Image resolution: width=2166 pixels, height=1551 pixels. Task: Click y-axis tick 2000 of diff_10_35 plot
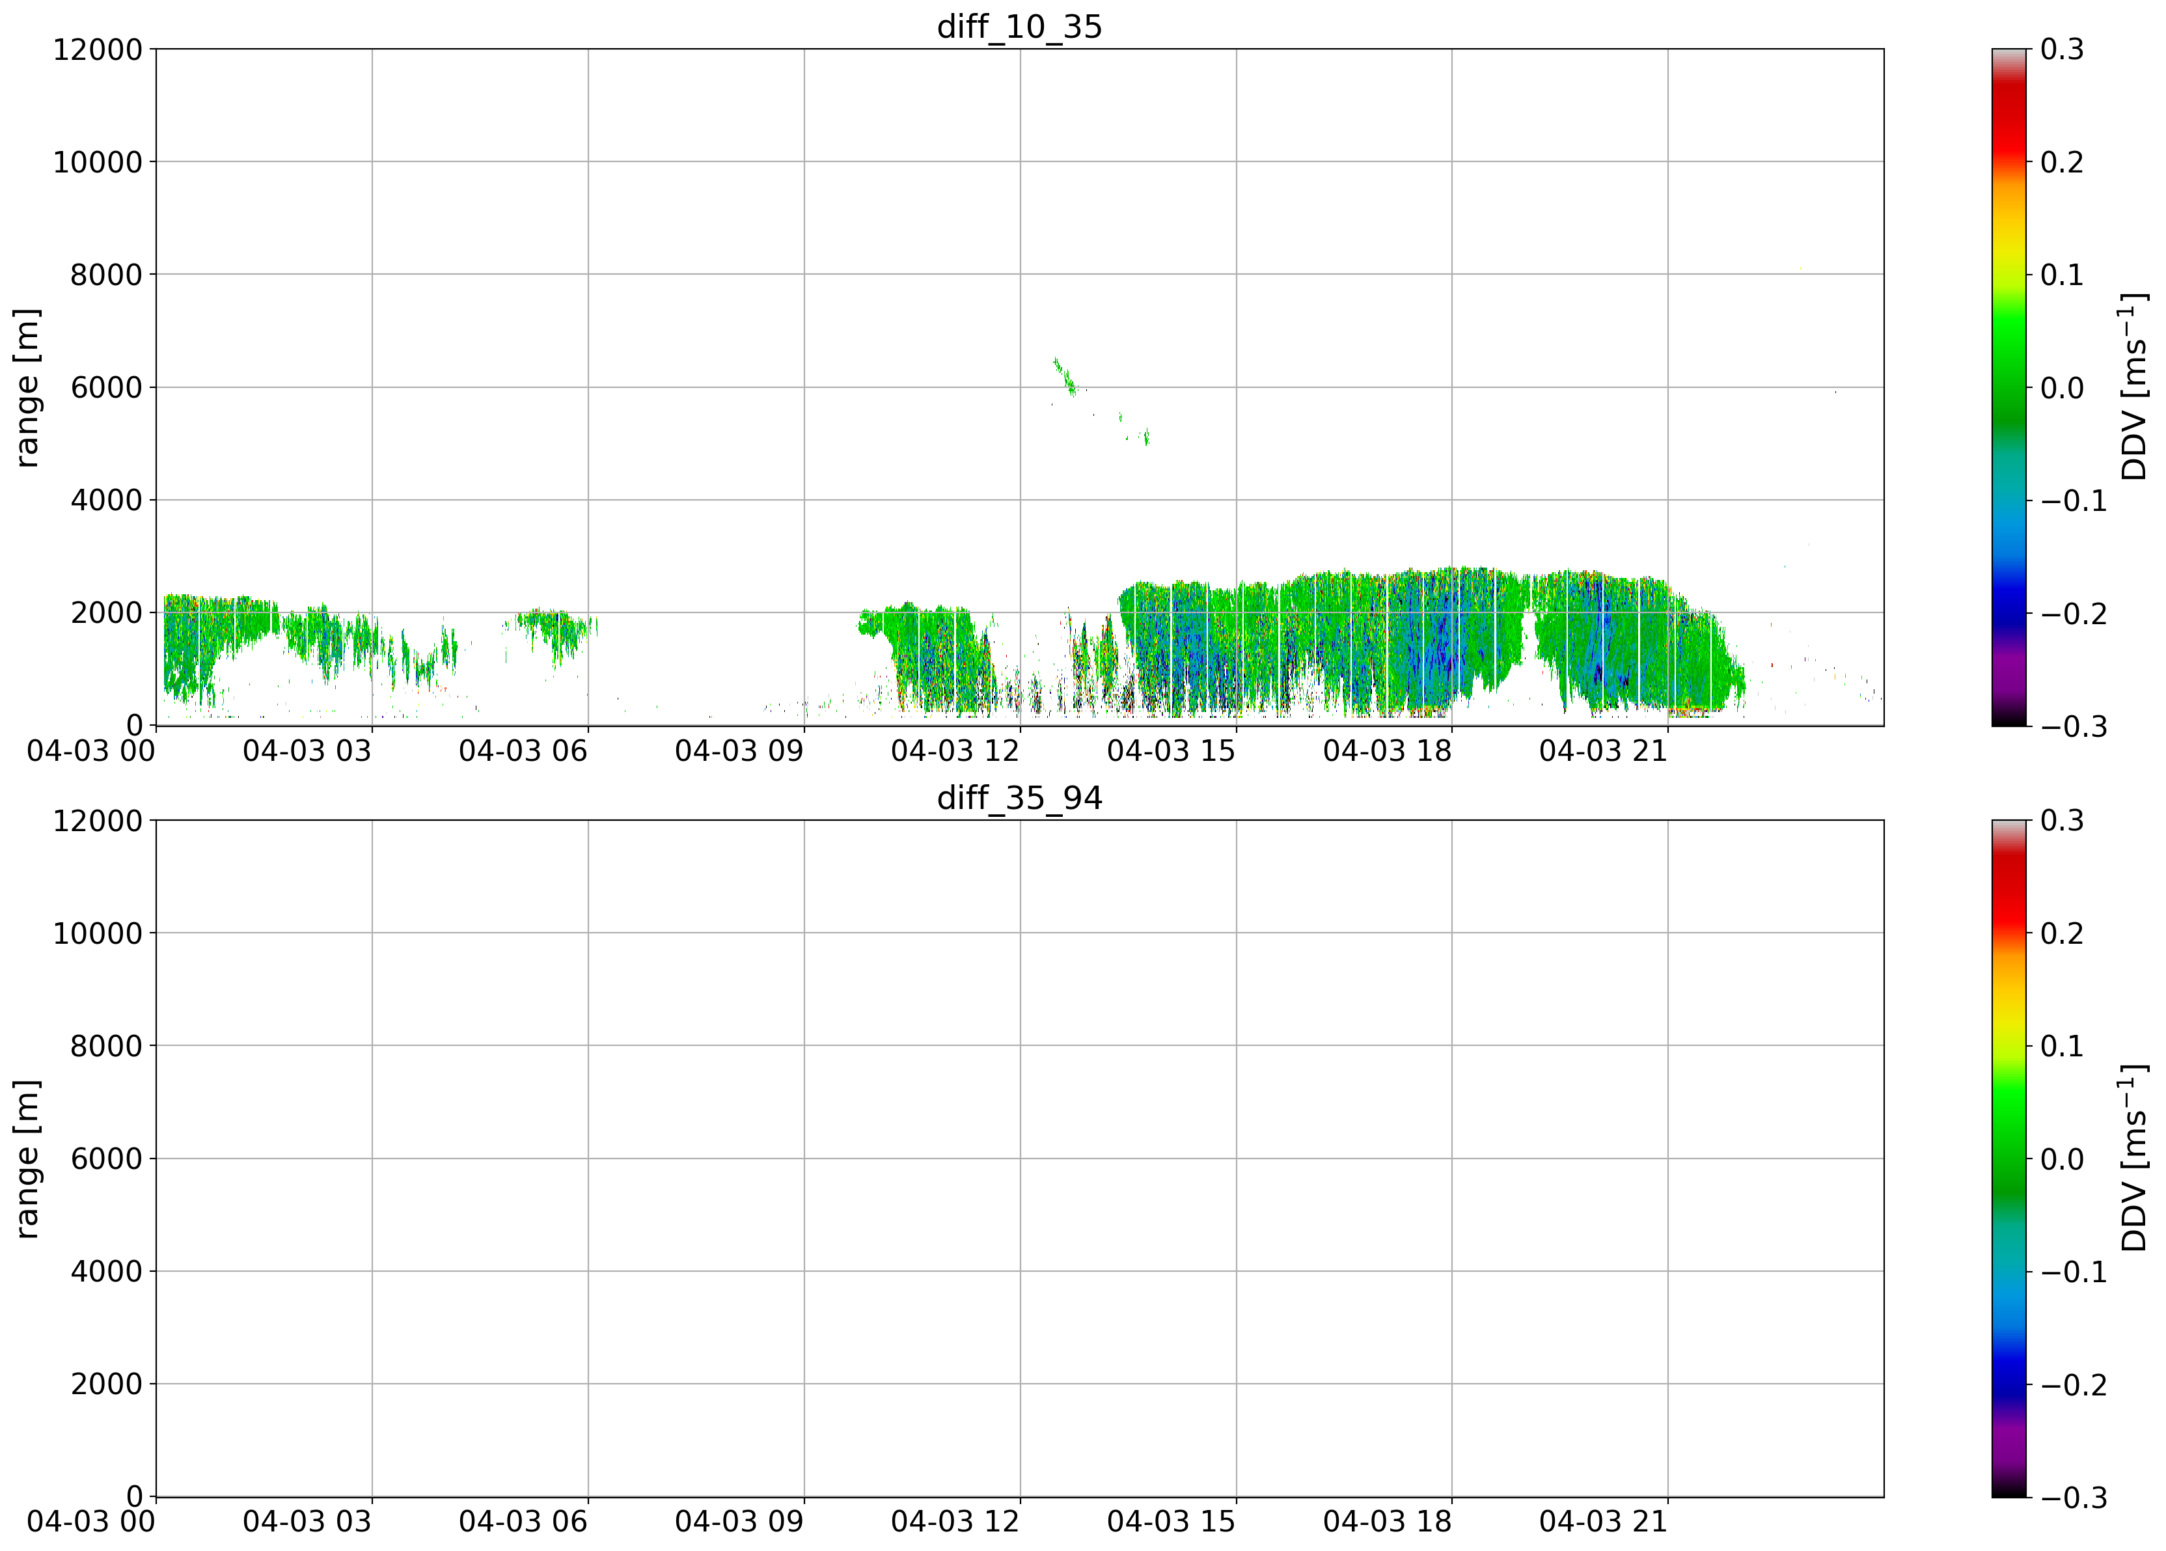(106, 613)
